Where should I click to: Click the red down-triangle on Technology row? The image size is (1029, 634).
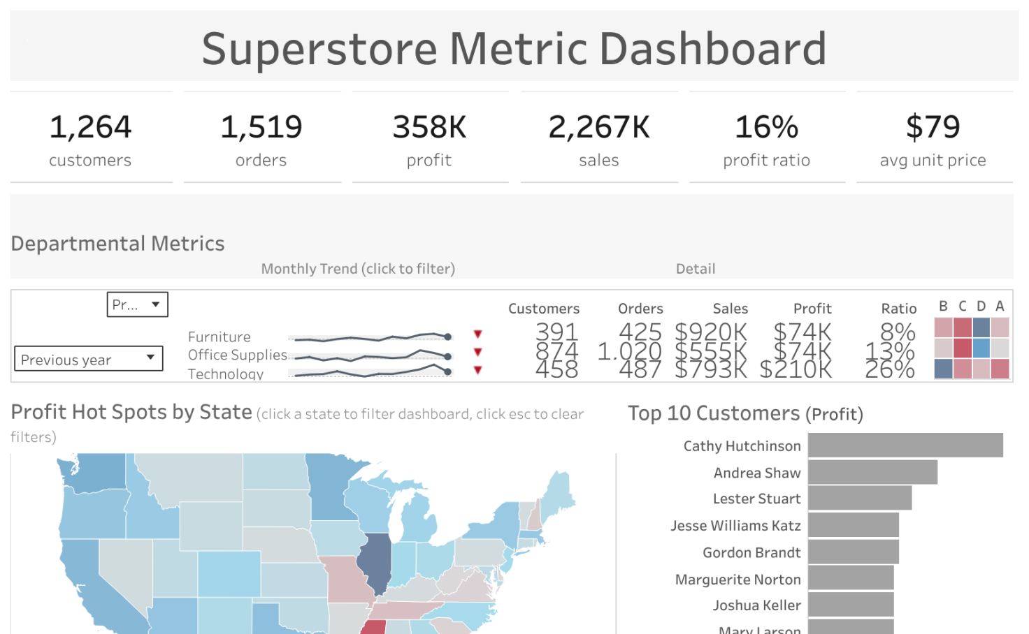(477, 370)
